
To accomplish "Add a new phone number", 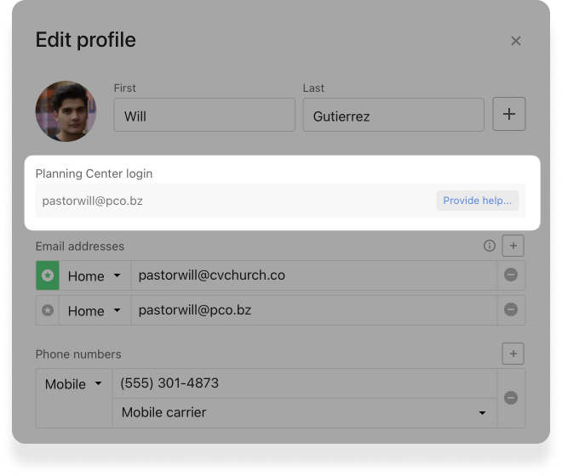I will click(513, 354).
